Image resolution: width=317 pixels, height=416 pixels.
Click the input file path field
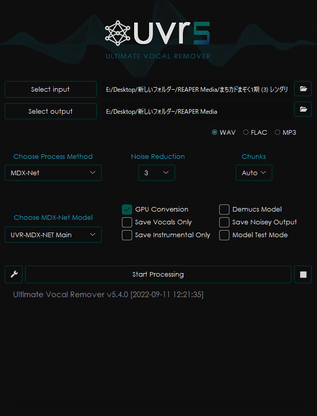197,90
